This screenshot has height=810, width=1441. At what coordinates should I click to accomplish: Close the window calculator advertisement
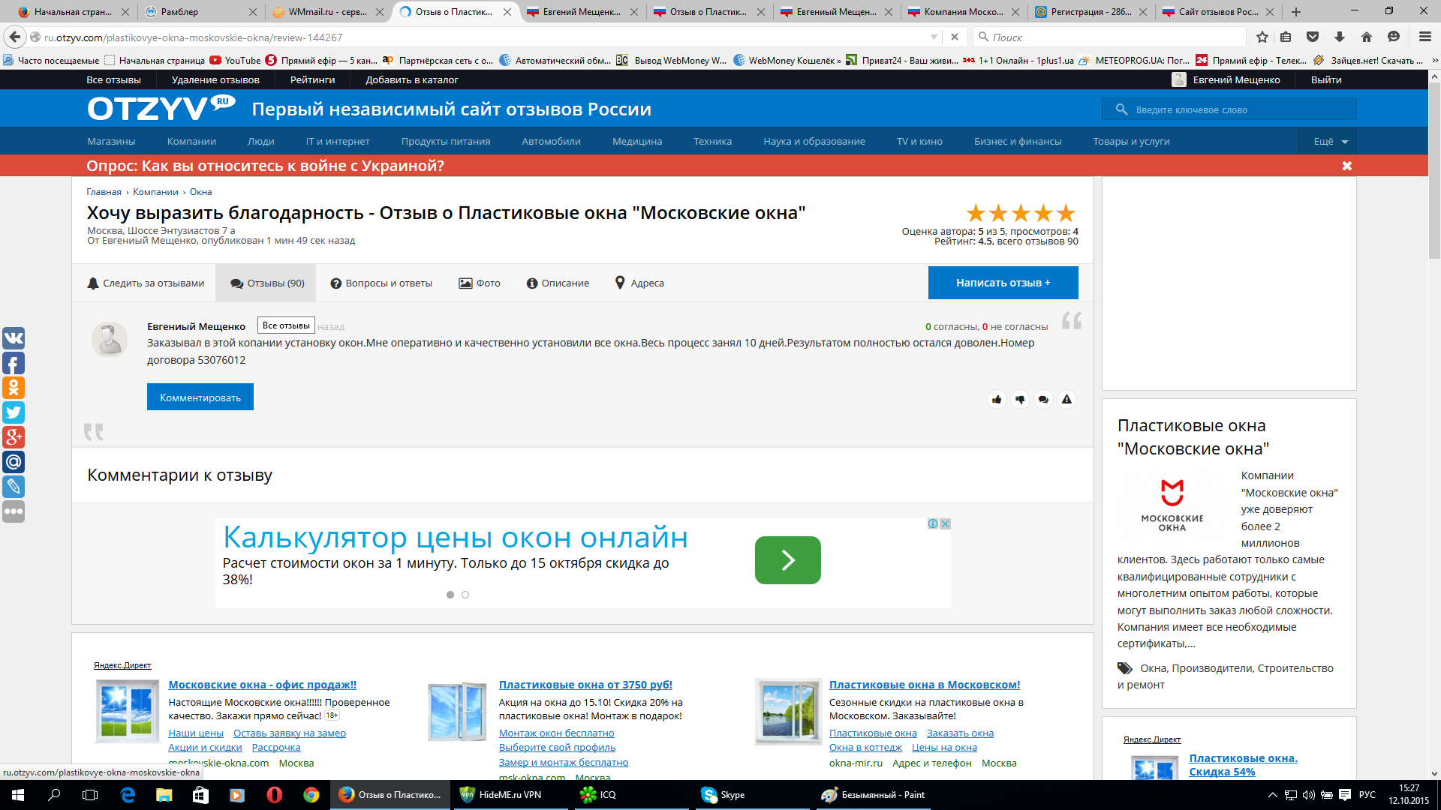tap(946, 523)
